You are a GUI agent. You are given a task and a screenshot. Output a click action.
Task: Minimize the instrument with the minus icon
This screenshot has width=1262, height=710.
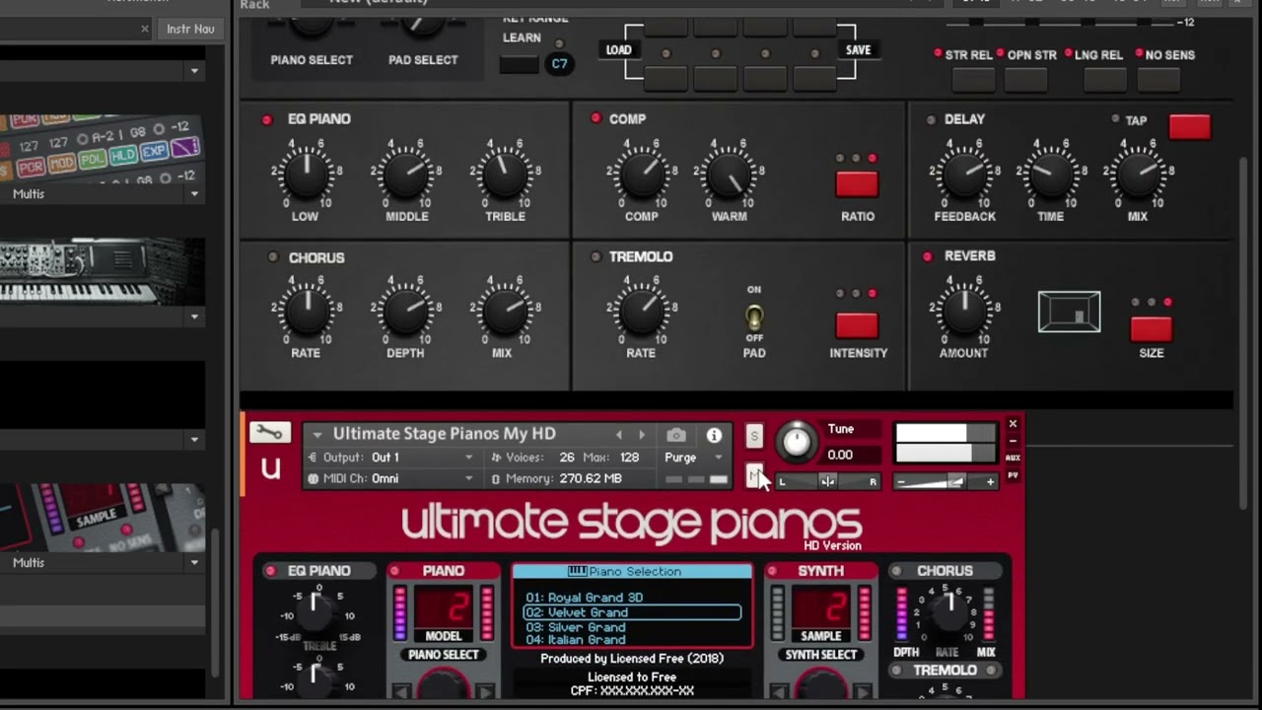tap(1013, 441)
